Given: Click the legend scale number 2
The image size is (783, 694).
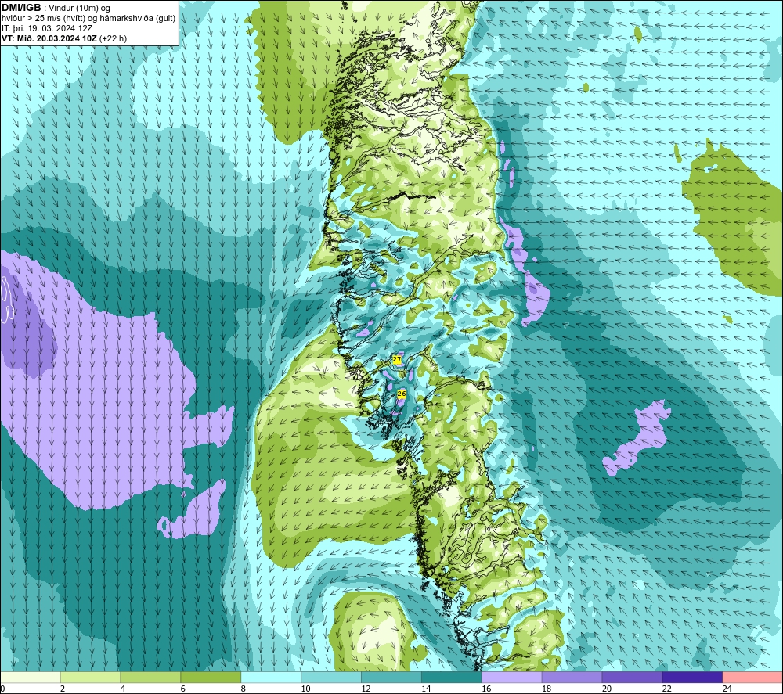Looking at the screenshot, I should coord(63,689).
